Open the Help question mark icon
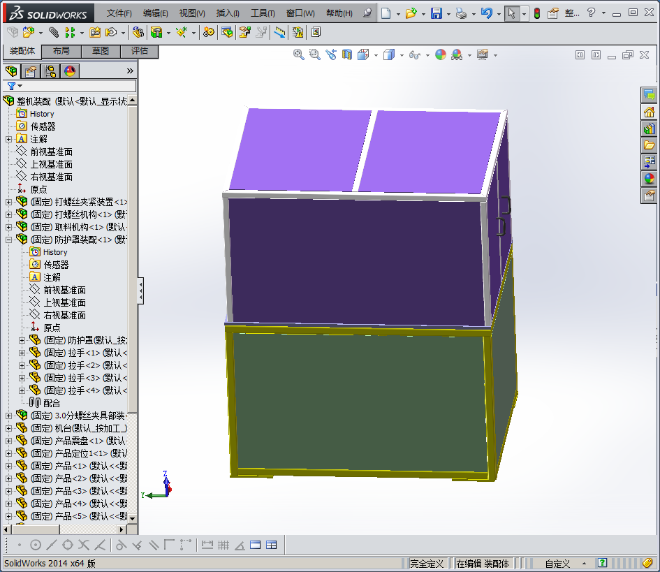Screen dimensions: 660x572 591,13
